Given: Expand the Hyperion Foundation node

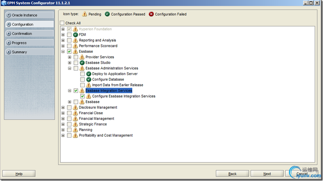Looking at the screenshot, I should click(63, 29).
